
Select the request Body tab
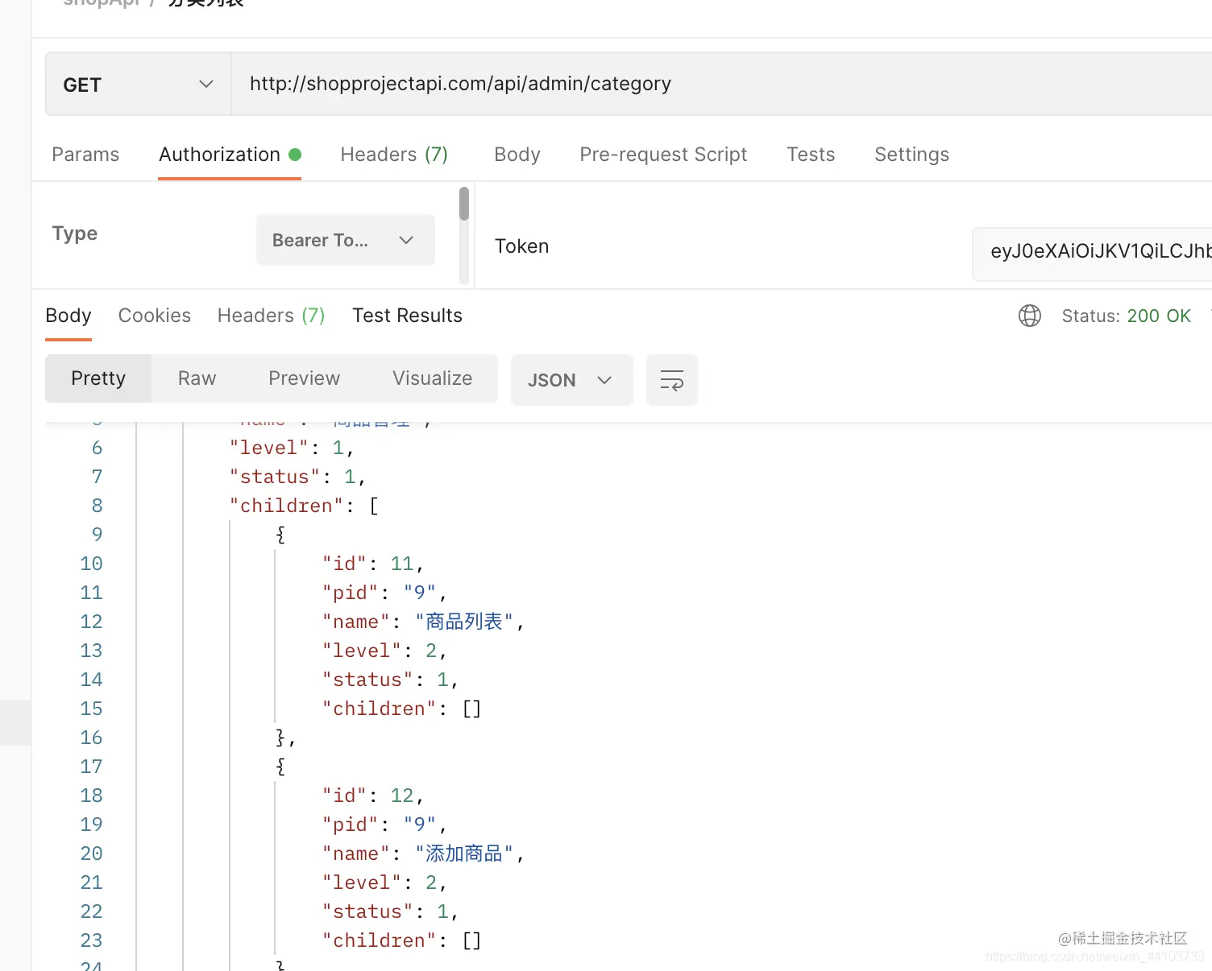[x=517, y=155]
